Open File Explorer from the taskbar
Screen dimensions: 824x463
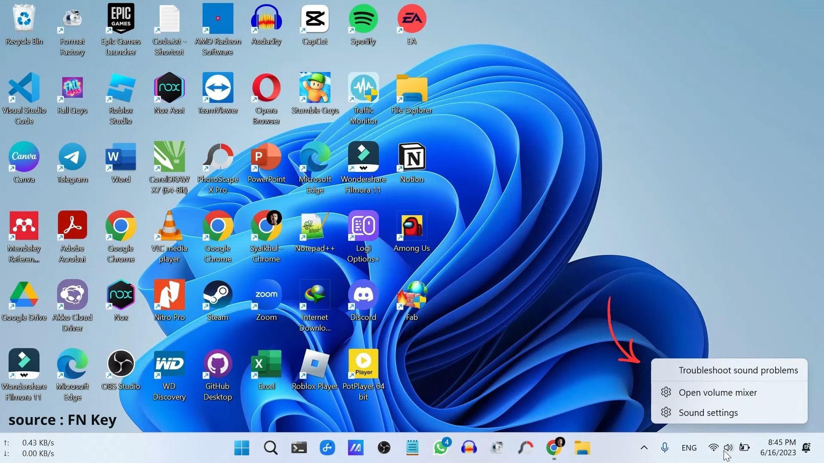(x=582, y=448)
